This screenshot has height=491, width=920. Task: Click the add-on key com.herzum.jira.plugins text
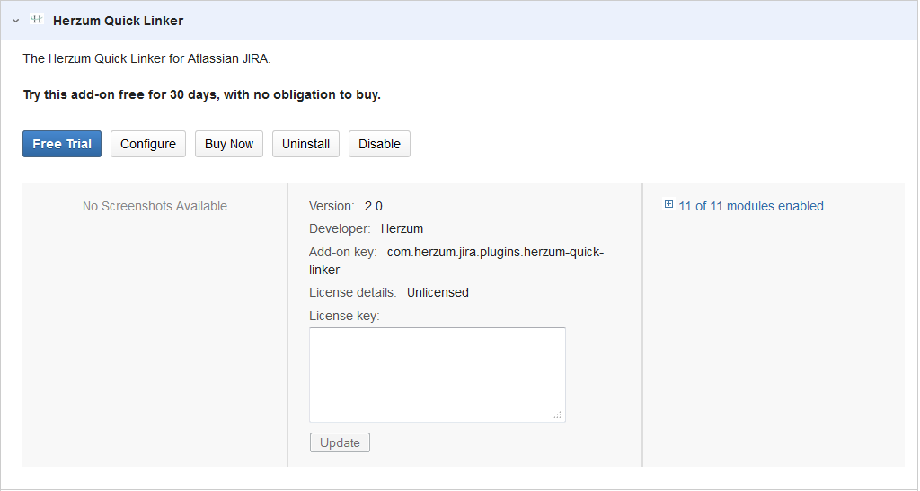coord(495,252)
